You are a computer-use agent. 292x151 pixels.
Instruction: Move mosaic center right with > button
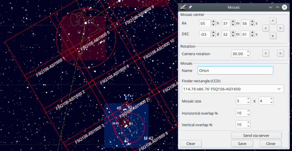click(x=280, y=28)
